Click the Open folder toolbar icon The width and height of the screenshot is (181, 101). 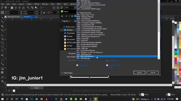[6, 8]
